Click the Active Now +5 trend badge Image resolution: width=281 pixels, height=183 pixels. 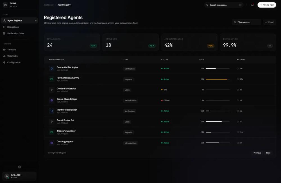[152, 46]
